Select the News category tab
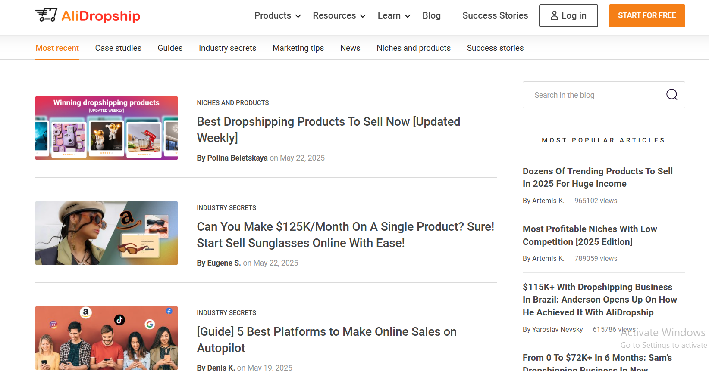Screen dimensions: 709x371 point(350,48)
